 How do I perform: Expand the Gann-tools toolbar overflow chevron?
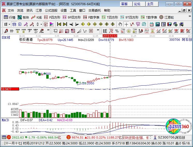click(98, 30)
